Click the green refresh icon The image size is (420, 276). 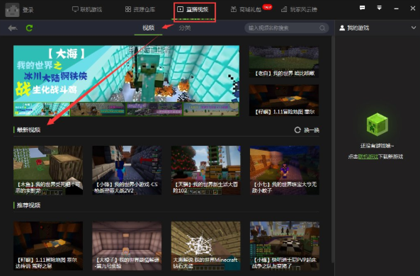pyautogui.click(x=29, y=28)
